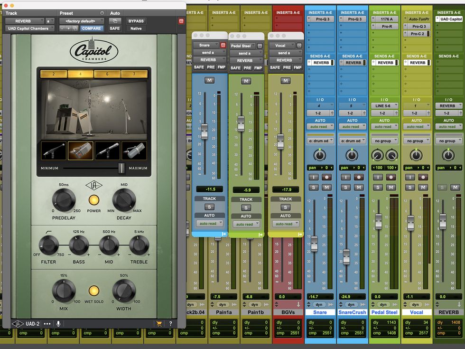
Task: Click the Snare send level fader
Action: 205,132
